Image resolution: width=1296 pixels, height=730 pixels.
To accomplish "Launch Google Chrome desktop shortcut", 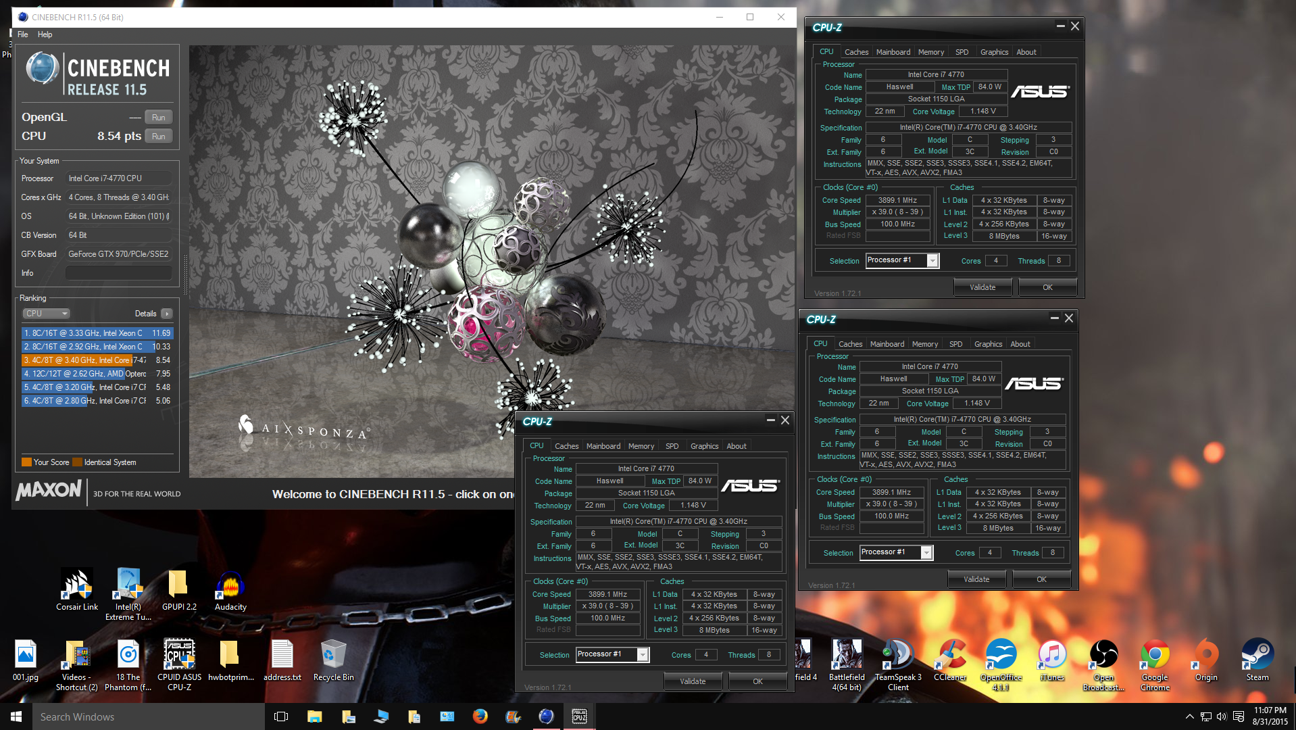I will coord(1155,665).
